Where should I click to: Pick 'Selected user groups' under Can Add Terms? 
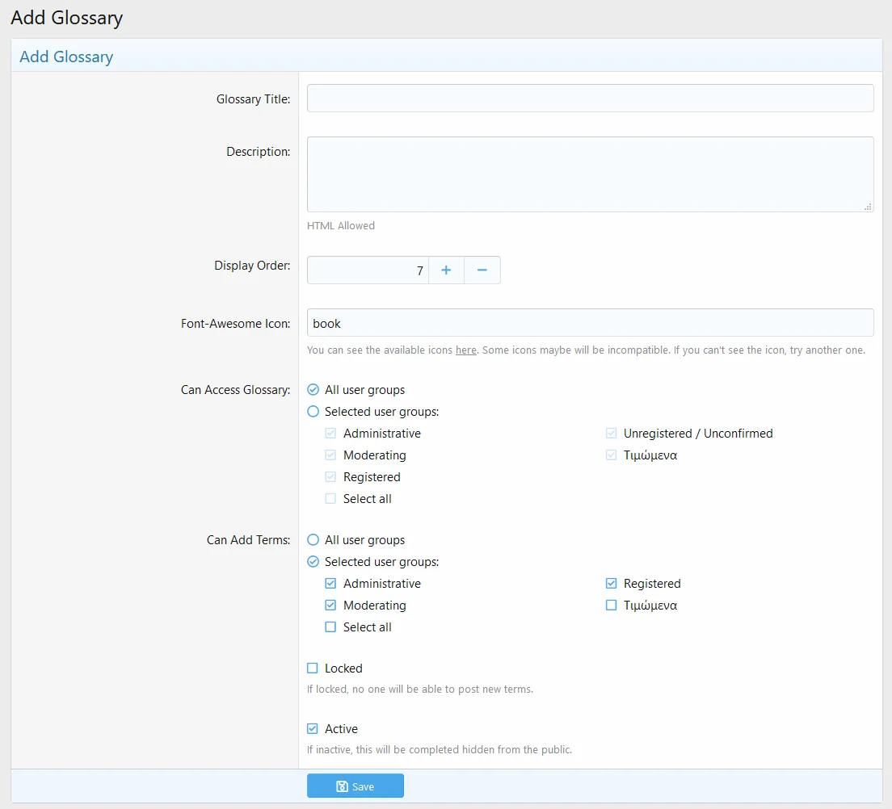pos(313,562)
